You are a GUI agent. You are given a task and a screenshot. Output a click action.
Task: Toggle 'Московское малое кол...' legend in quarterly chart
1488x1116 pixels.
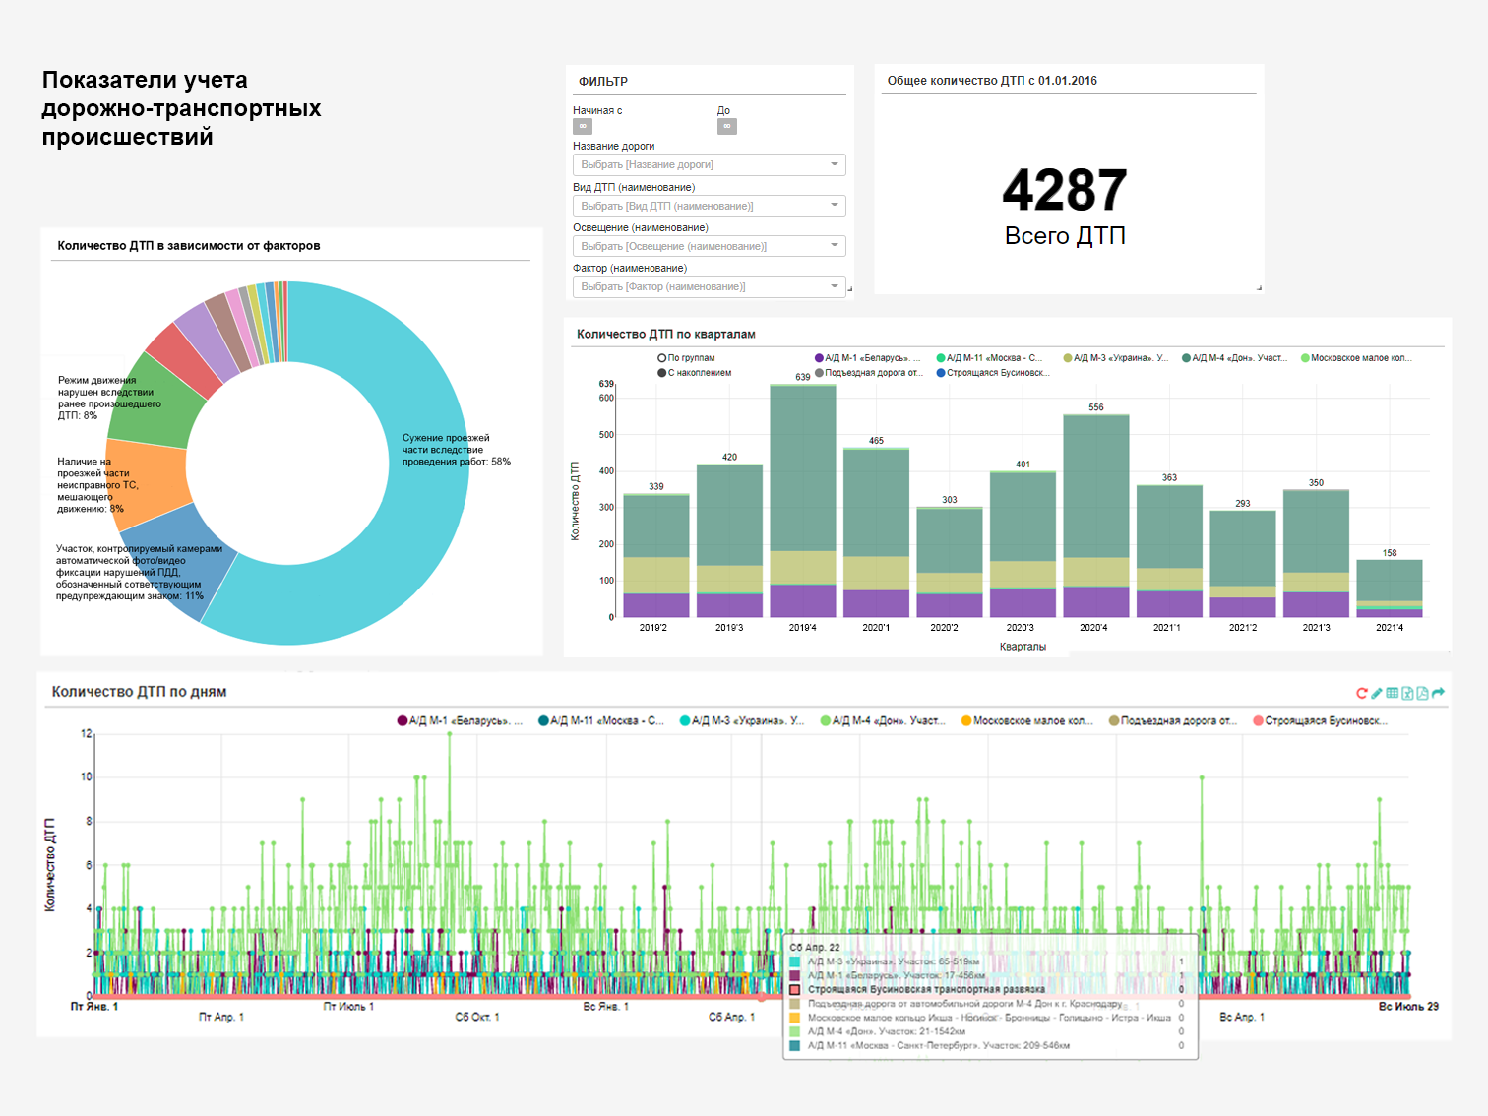point(1355,358)
